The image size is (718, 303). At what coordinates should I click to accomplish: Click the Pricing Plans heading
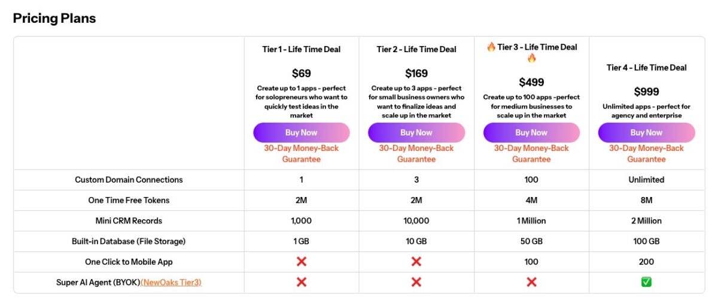coord(54,18)
